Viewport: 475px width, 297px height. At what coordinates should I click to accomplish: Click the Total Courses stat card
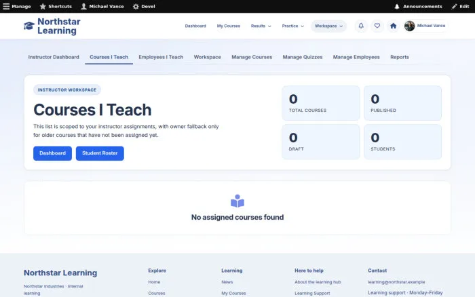321,103
